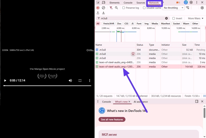Toggle the network filter funnel icon

click(x=111, y=8)
